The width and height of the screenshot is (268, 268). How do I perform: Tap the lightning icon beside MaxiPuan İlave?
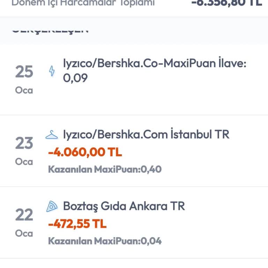(x=52, y=71)
